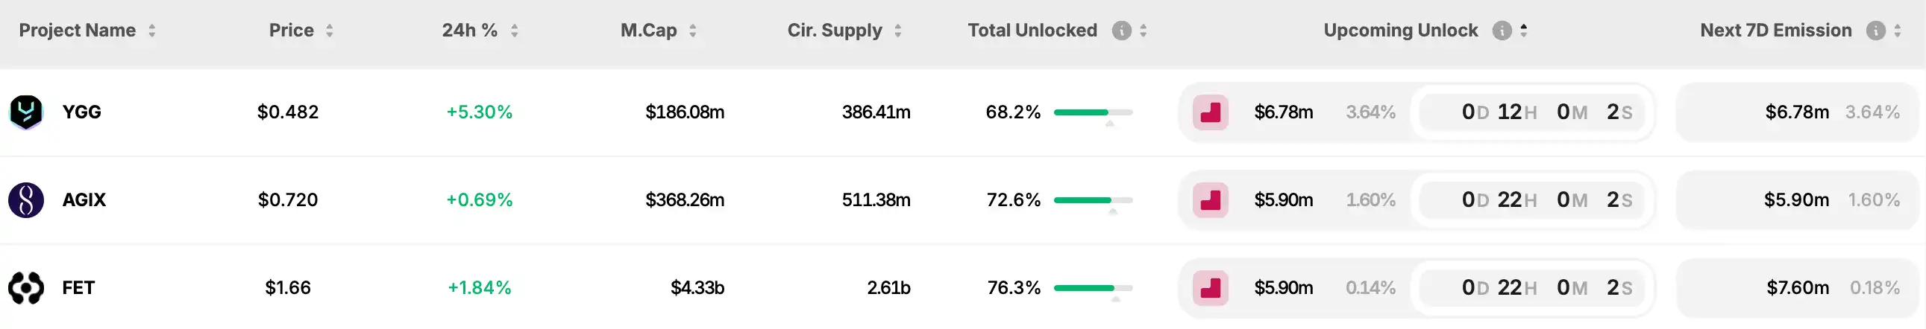The height and width of the screenshot is (329, 1926).
Task: Sort by Cir. Supply column header
Action: (835, 31)
